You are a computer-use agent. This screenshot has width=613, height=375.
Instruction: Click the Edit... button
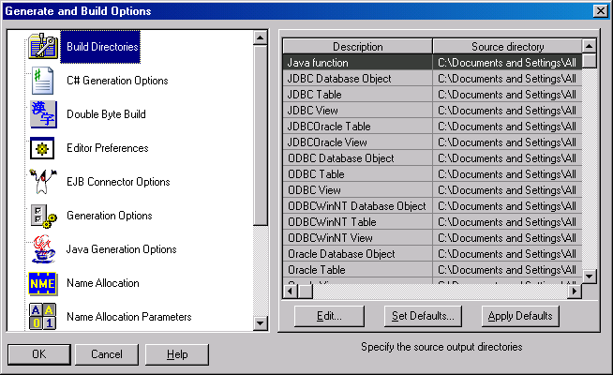[x=327, y=316]
